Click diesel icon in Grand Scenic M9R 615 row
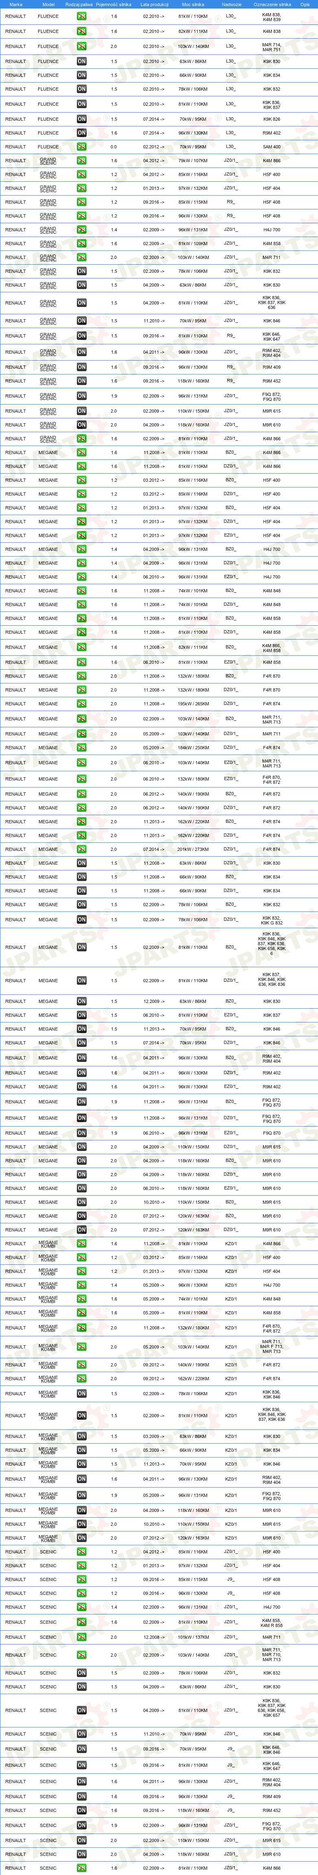 81,411
